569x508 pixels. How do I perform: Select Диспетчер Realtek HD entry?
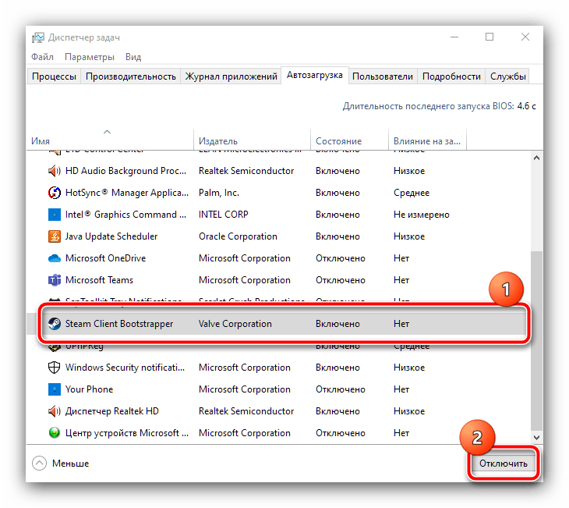click(x=111, y=411)
